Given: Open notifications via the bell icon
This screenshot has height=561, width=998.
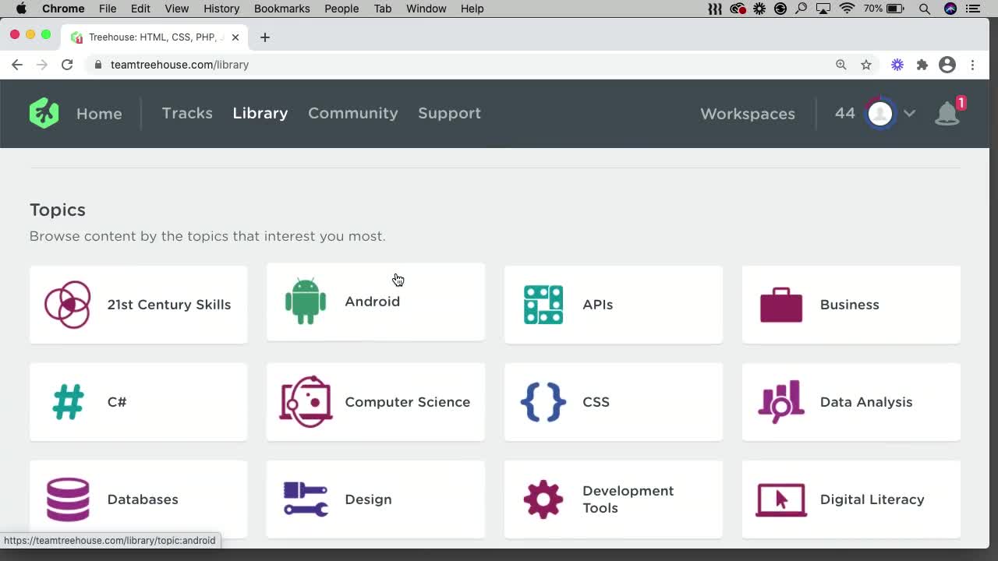Looking at the screenshot, I should point(947,114).
